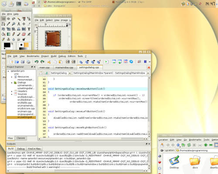The width and height of the screenshot is (218, 174).
Task: Select the Ellipse Select tool in GIMP toolbox
Action: [9, 19]
